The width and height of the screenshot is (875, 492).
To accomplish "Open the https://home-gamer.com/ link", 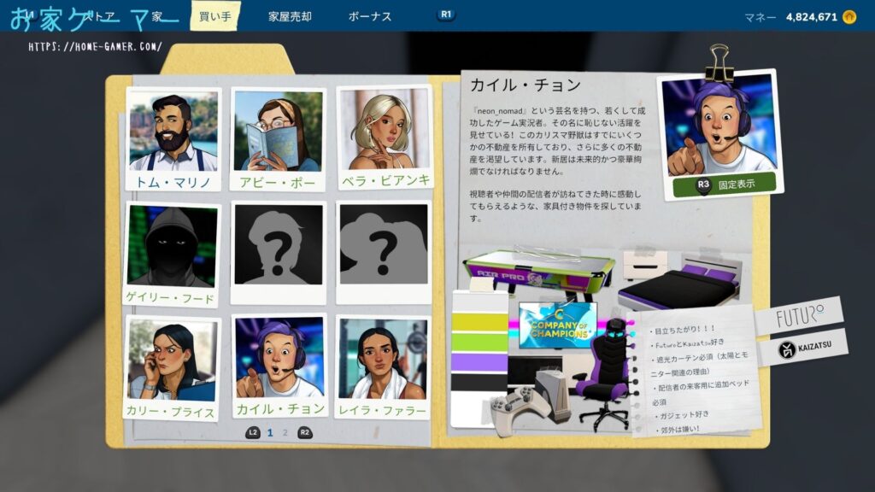I will tap(96, 47).
